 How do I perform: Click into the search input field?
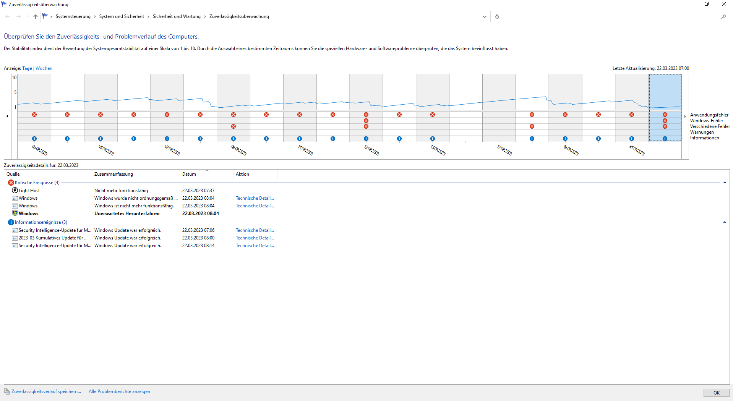pyautogui.click(x=613, y=16)
